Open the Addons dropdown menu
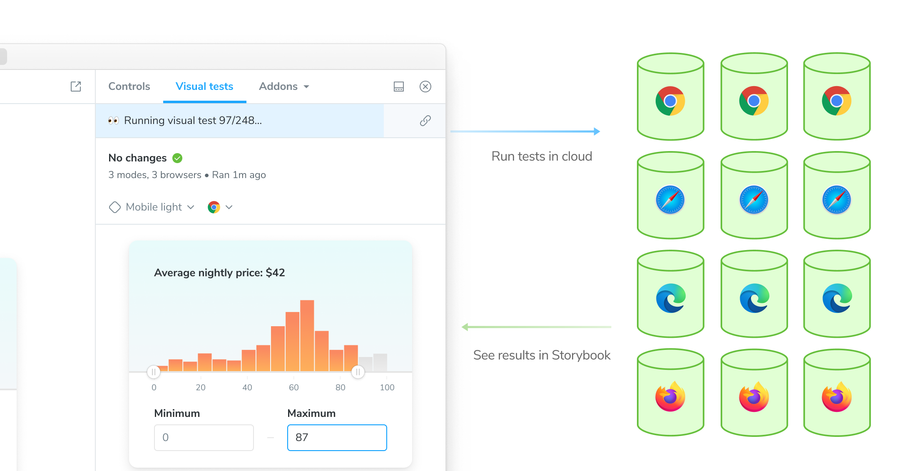The height and width of the screenshot is (471, 900). (x=284, y=87)
